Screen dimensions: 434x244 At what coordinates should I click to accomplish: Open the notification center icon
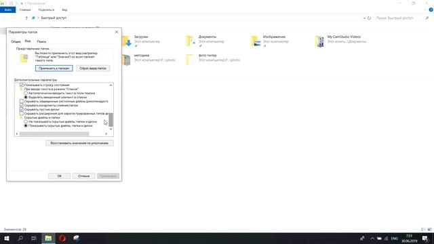pyautogui.click(x=425, y=238)
